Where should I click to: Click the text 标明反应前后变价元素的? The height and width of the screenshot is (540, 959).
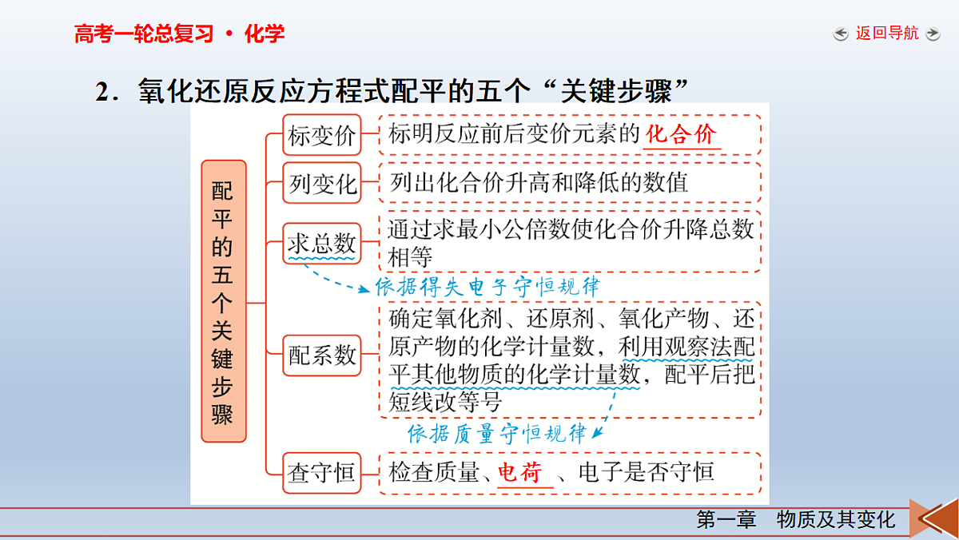coord(515,134)
